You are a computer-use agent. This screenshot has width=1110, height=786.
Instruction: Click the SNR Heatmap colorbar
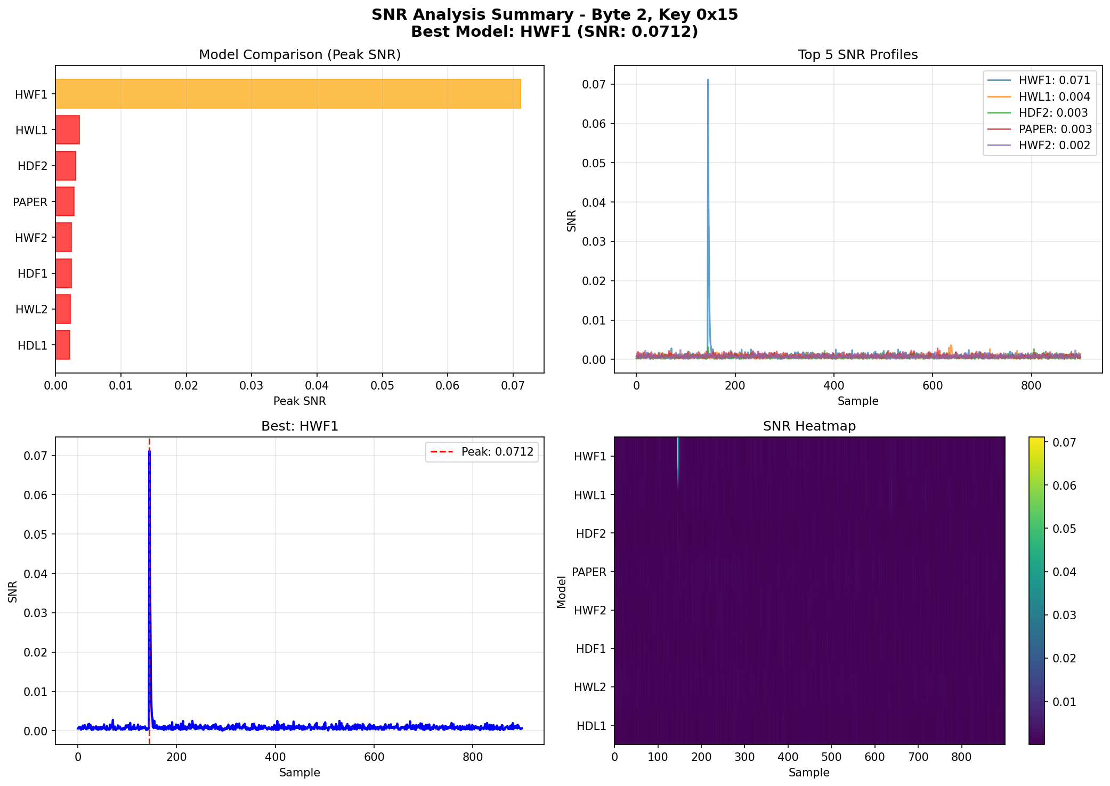(x=1036, y=590)
